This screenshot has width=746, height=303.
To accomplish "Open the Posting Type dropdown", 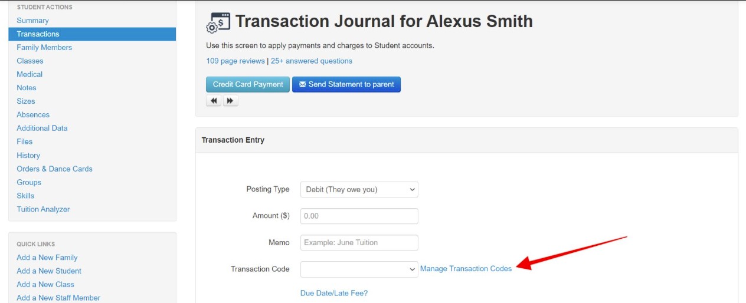I will [x=359, y=189].
